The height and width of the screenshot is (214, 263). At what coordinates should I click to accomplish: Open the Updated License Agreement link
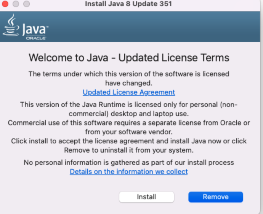129,92
